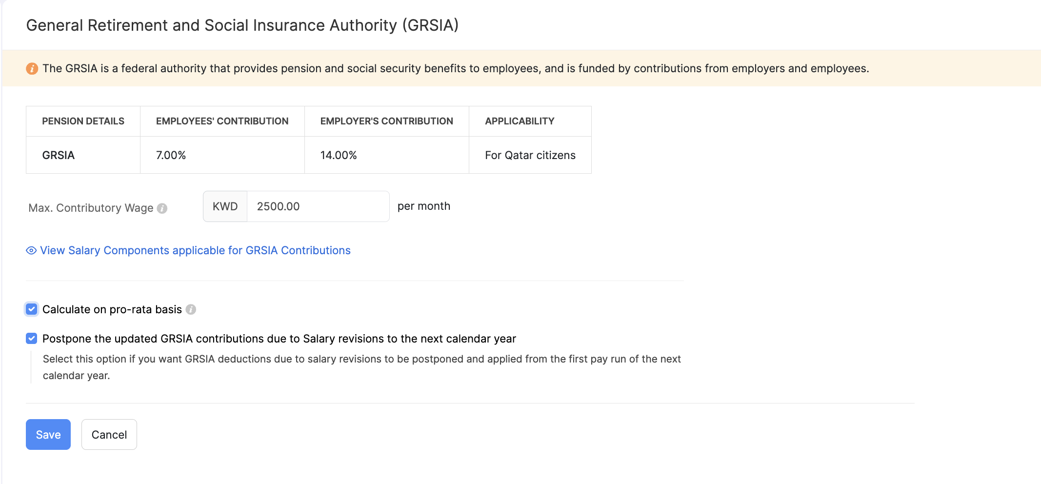Click the eye icon before View Salary Components
The image size is (1041, 484).
tap(31, 251)
